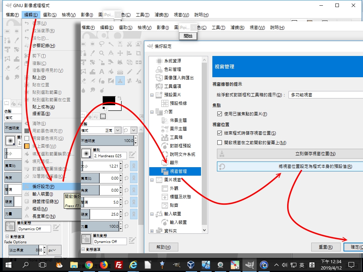The image size is (363, 272).
Task: Open 編輯(E) menu in main window
Action: (31, 15)
